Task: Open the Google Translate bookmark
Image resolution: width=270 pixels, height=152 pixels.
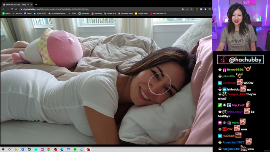Action: (110, 14)
